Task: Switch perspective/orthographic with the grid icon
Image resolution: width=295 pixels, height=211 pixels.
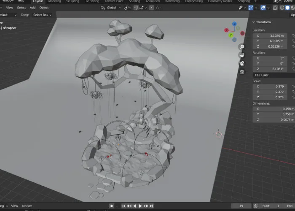Action: tap(242, 72)
